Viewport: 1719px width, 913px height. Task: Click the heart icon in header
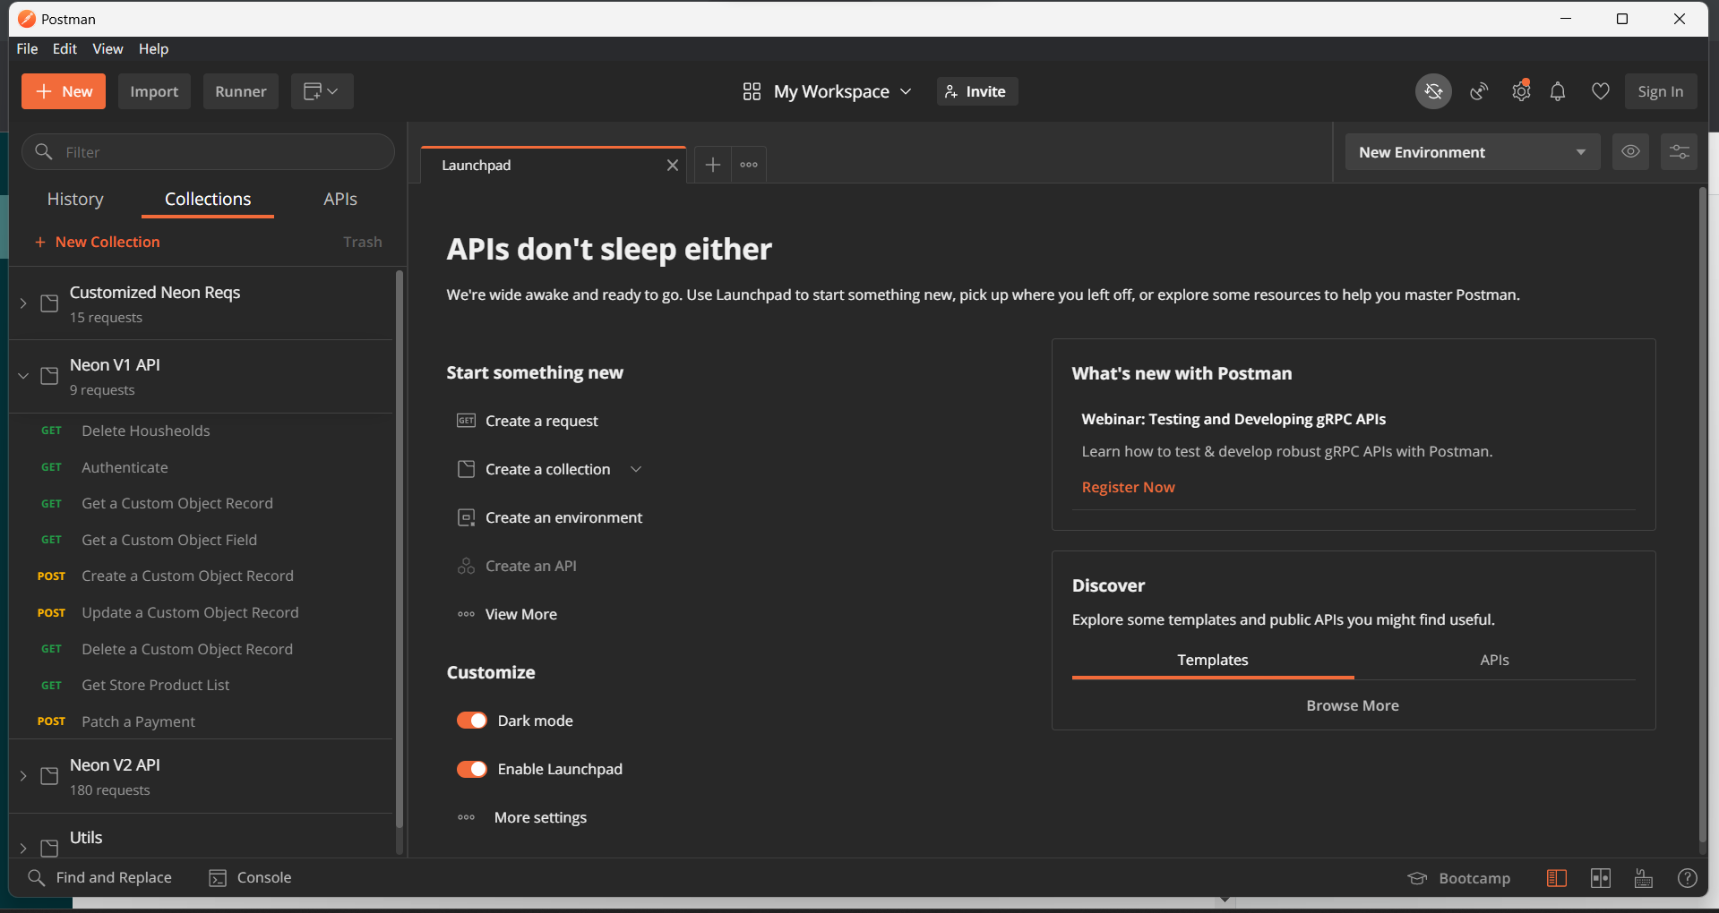(1600, 91)
